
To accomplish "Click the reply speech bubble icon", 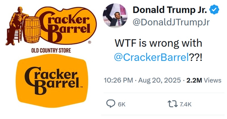I will 111,104.
